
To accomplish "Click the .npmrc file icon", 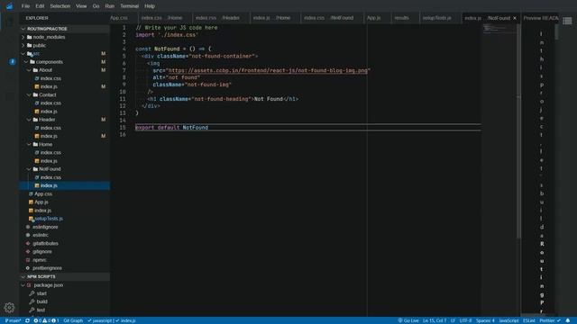I will coord(28,260).
